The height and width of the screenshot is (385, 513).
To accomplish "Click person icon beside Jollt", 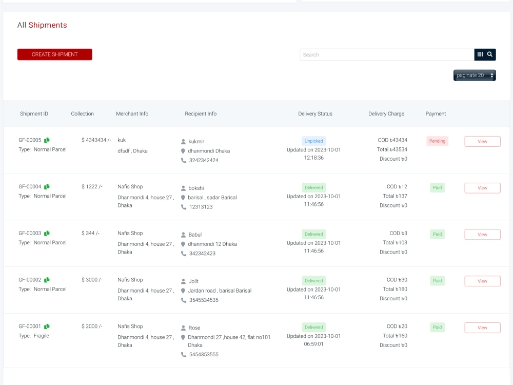I will 183,281.
